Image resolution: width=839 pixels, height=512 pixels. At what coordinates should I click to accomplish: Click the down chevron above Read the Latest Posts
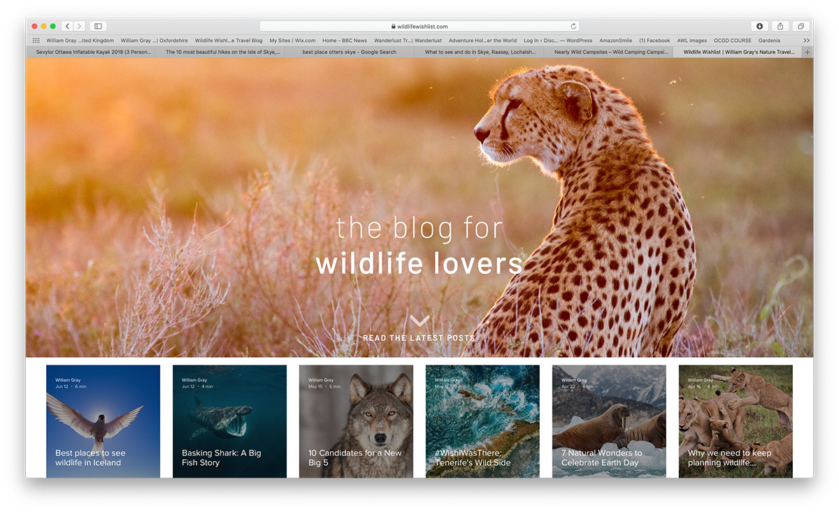419,321
